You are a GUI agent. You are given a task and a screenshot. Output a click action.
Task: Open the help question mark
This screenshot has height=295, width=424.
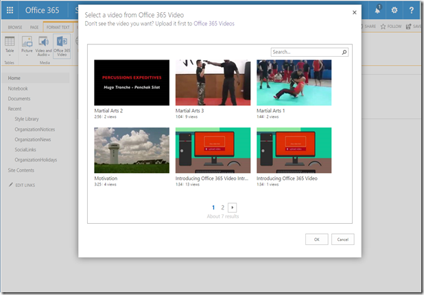coord(411,10)
